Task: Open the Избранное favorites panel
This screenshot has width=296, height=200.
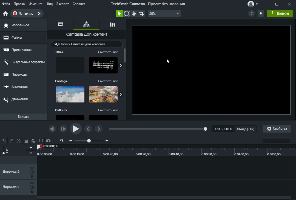Action: (24, 25)
